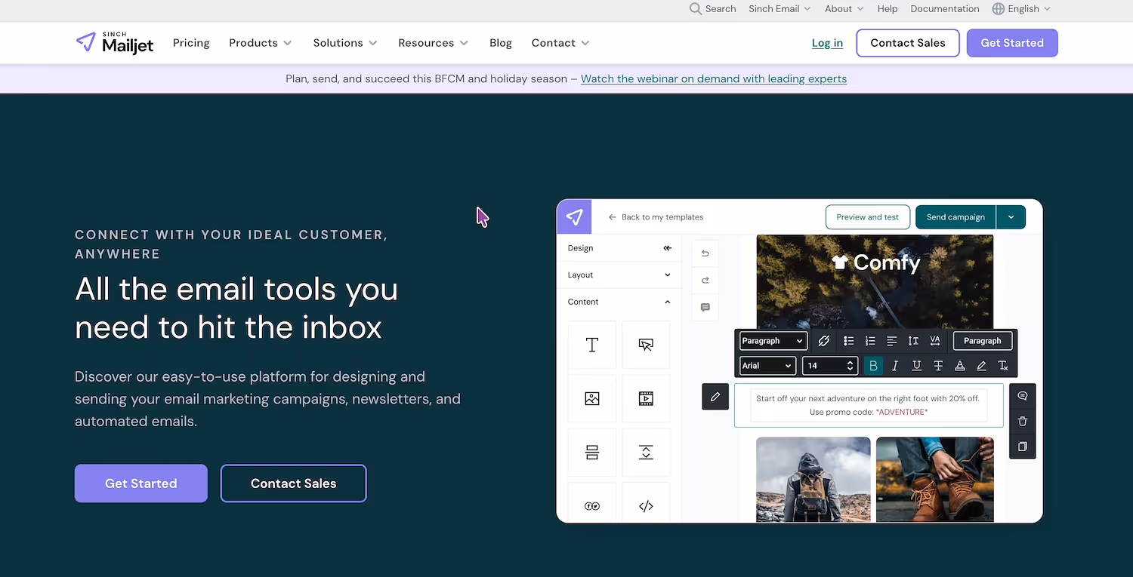The width and height of the screenshot is (1133, 577).
Task: Select the Image content block icon
Action: coord(592,398)
